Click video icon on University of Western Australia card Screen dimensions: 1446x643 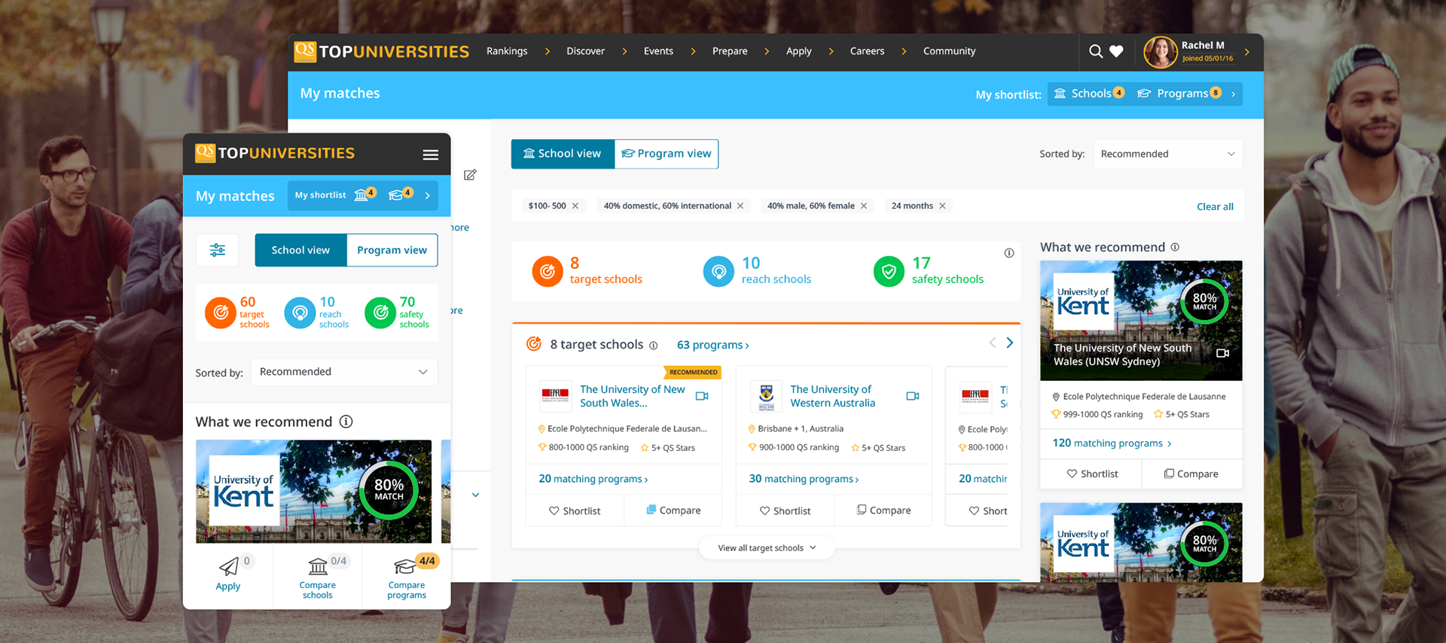913,396
